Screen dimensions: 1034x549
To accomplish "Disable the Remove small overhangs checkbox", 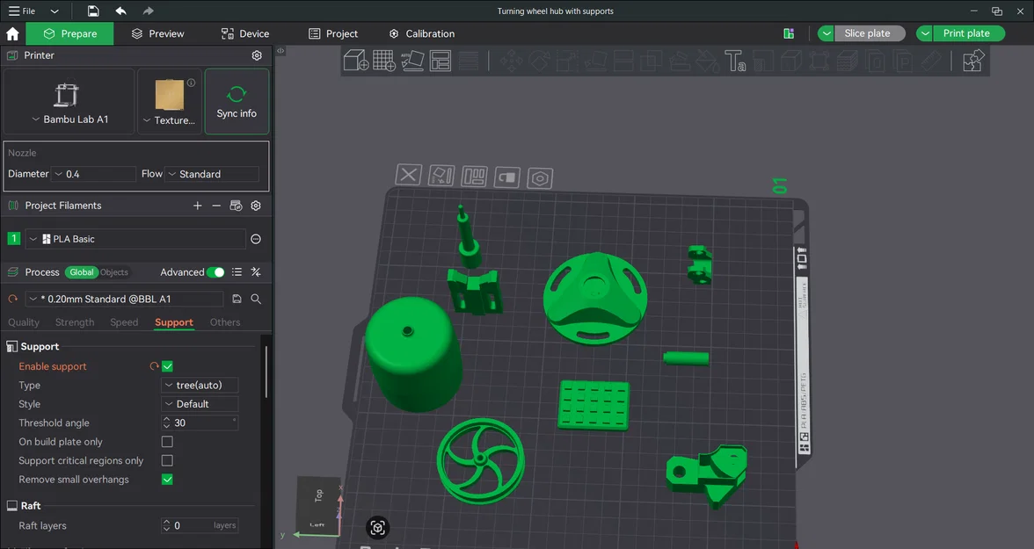I will click(x=166, y=479).
